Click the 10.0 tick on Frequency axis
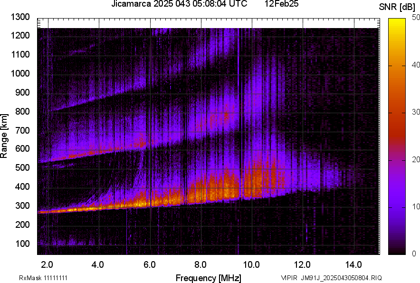Screen dimensions: 420x283 (251, 264)
